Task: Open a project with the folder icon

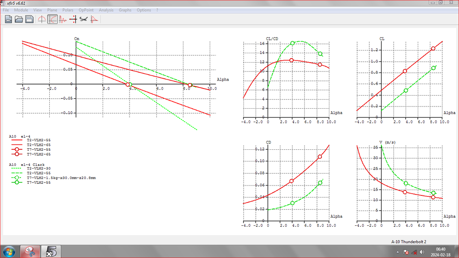Action: pos(19,19)
